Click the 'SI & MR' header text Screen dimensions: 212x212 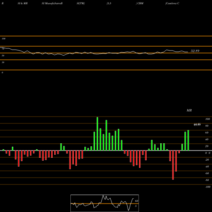coord(22,3)
